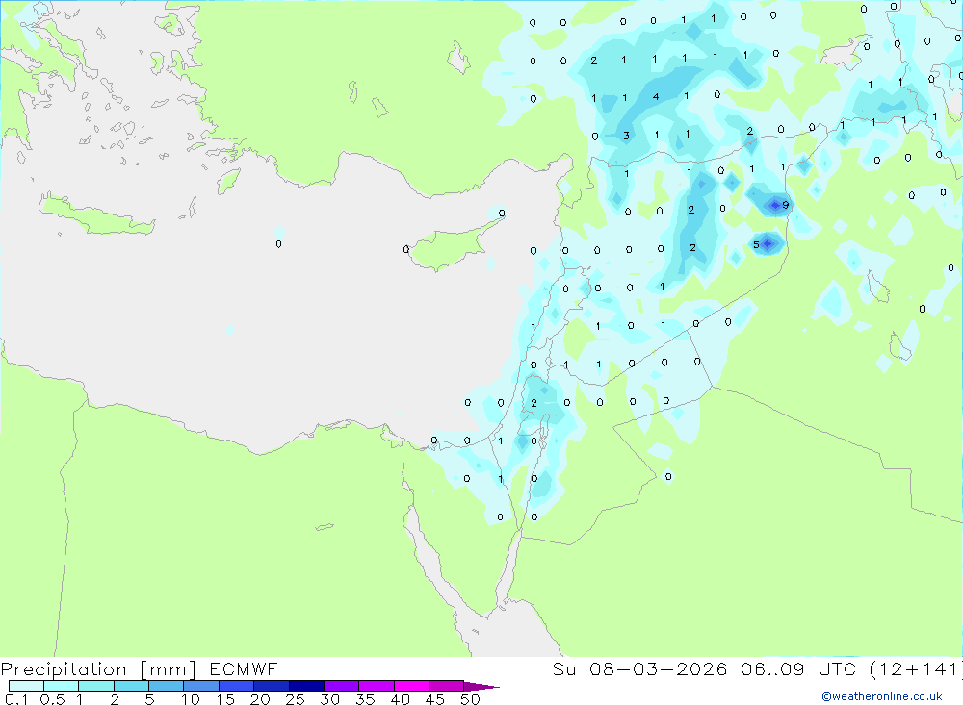This screenshot has width=963, height=705.
Task: Select the 35–40 mm legend color swatch
Action: pos(377,686)
